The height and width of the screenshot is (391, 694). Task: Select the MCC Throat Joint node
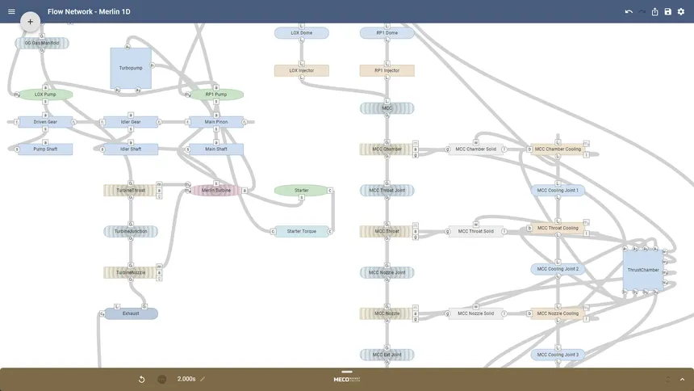pos(387,190)
